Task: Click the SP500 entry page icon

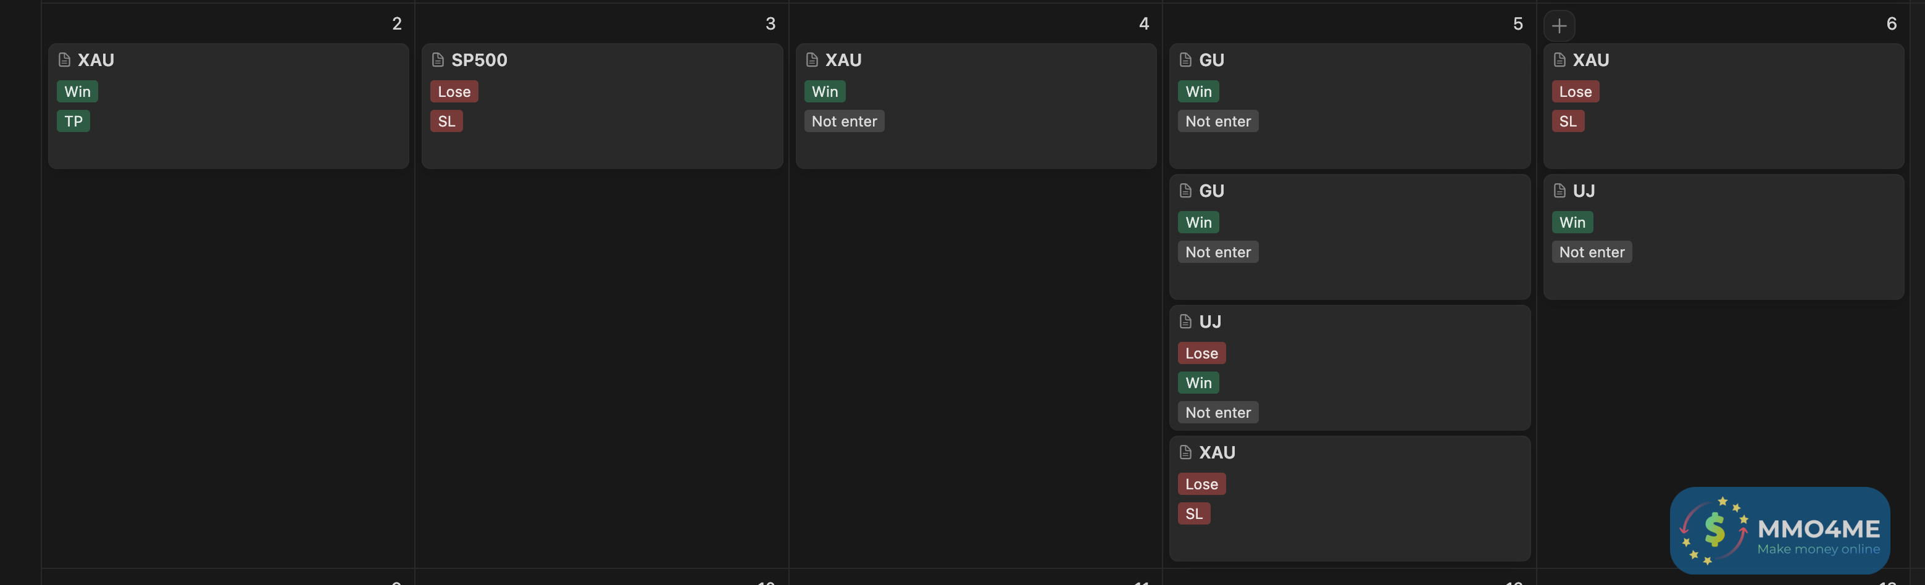Action: point(438,60)
